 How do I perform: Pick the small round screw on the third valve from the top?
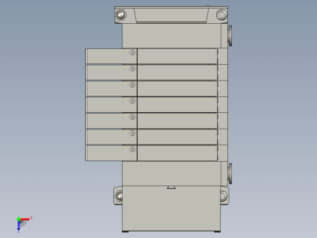tap(132, 85)
